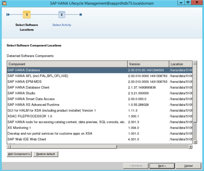Click the wizard start arrow icon
204x171 pixels.
pyautogui.click(x=8, y=15)
